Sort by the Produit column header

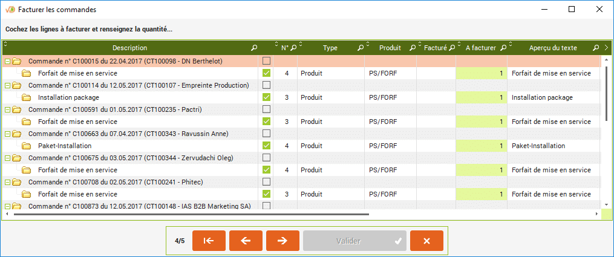(390, 48)
